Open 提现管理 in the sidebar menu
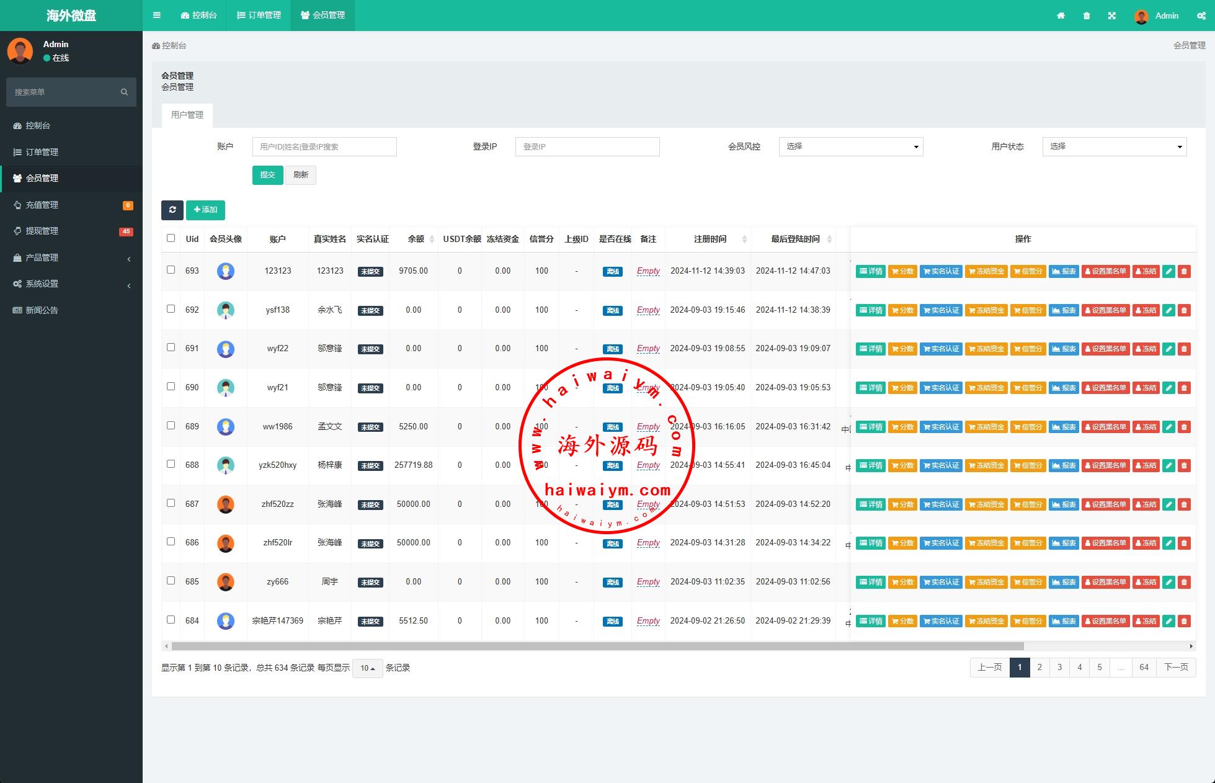This screenshot has height=783, width=1215. pos(42,231)
